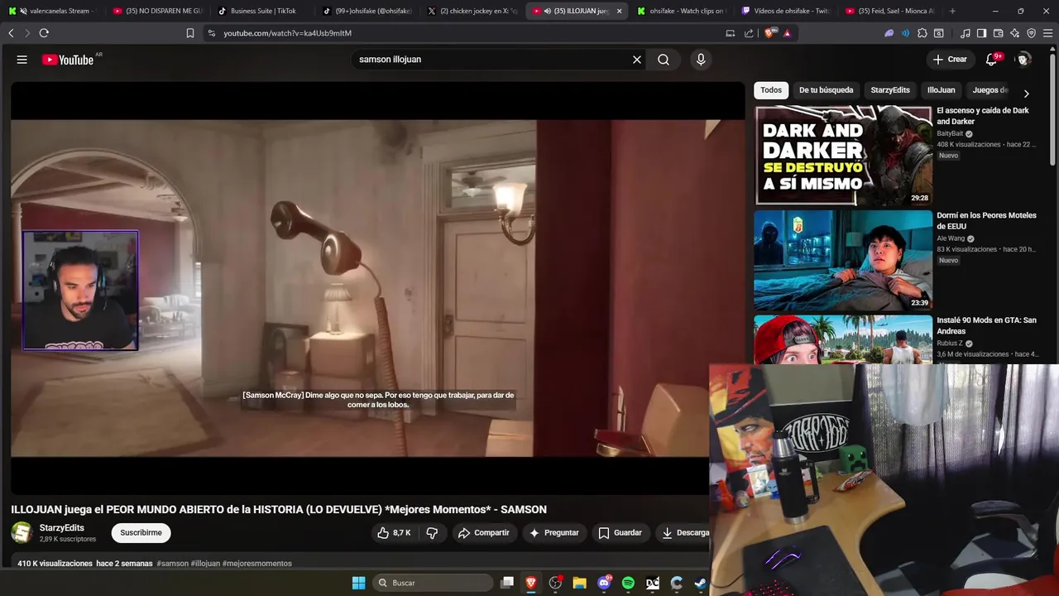Click the #samson hashtag
This screenshot has height=596, width=1059.
(x=173, y=564)
